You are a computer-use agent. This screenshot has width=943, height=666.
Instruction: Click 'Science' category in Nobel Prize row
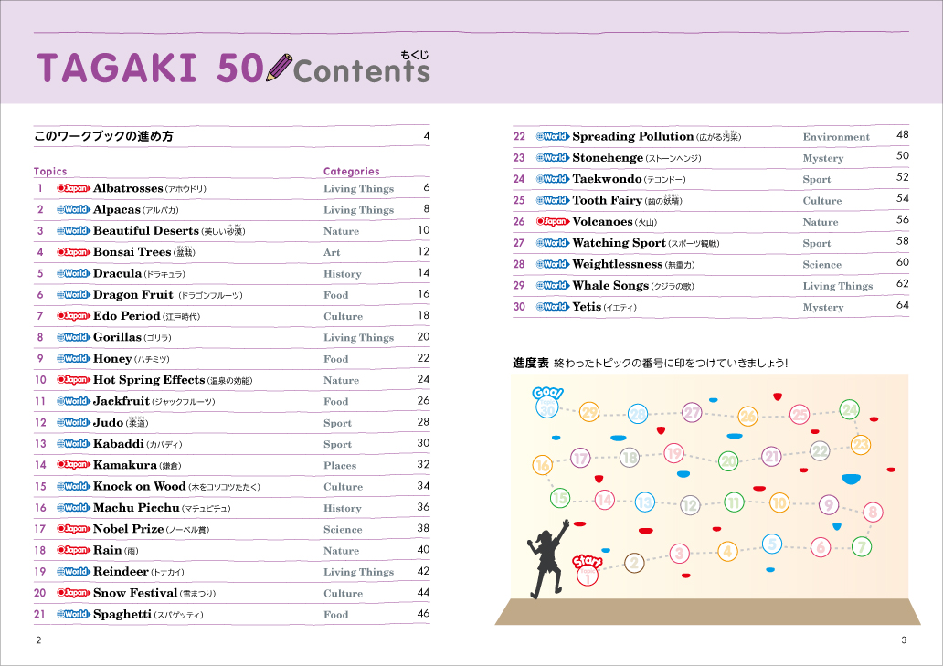343,530
